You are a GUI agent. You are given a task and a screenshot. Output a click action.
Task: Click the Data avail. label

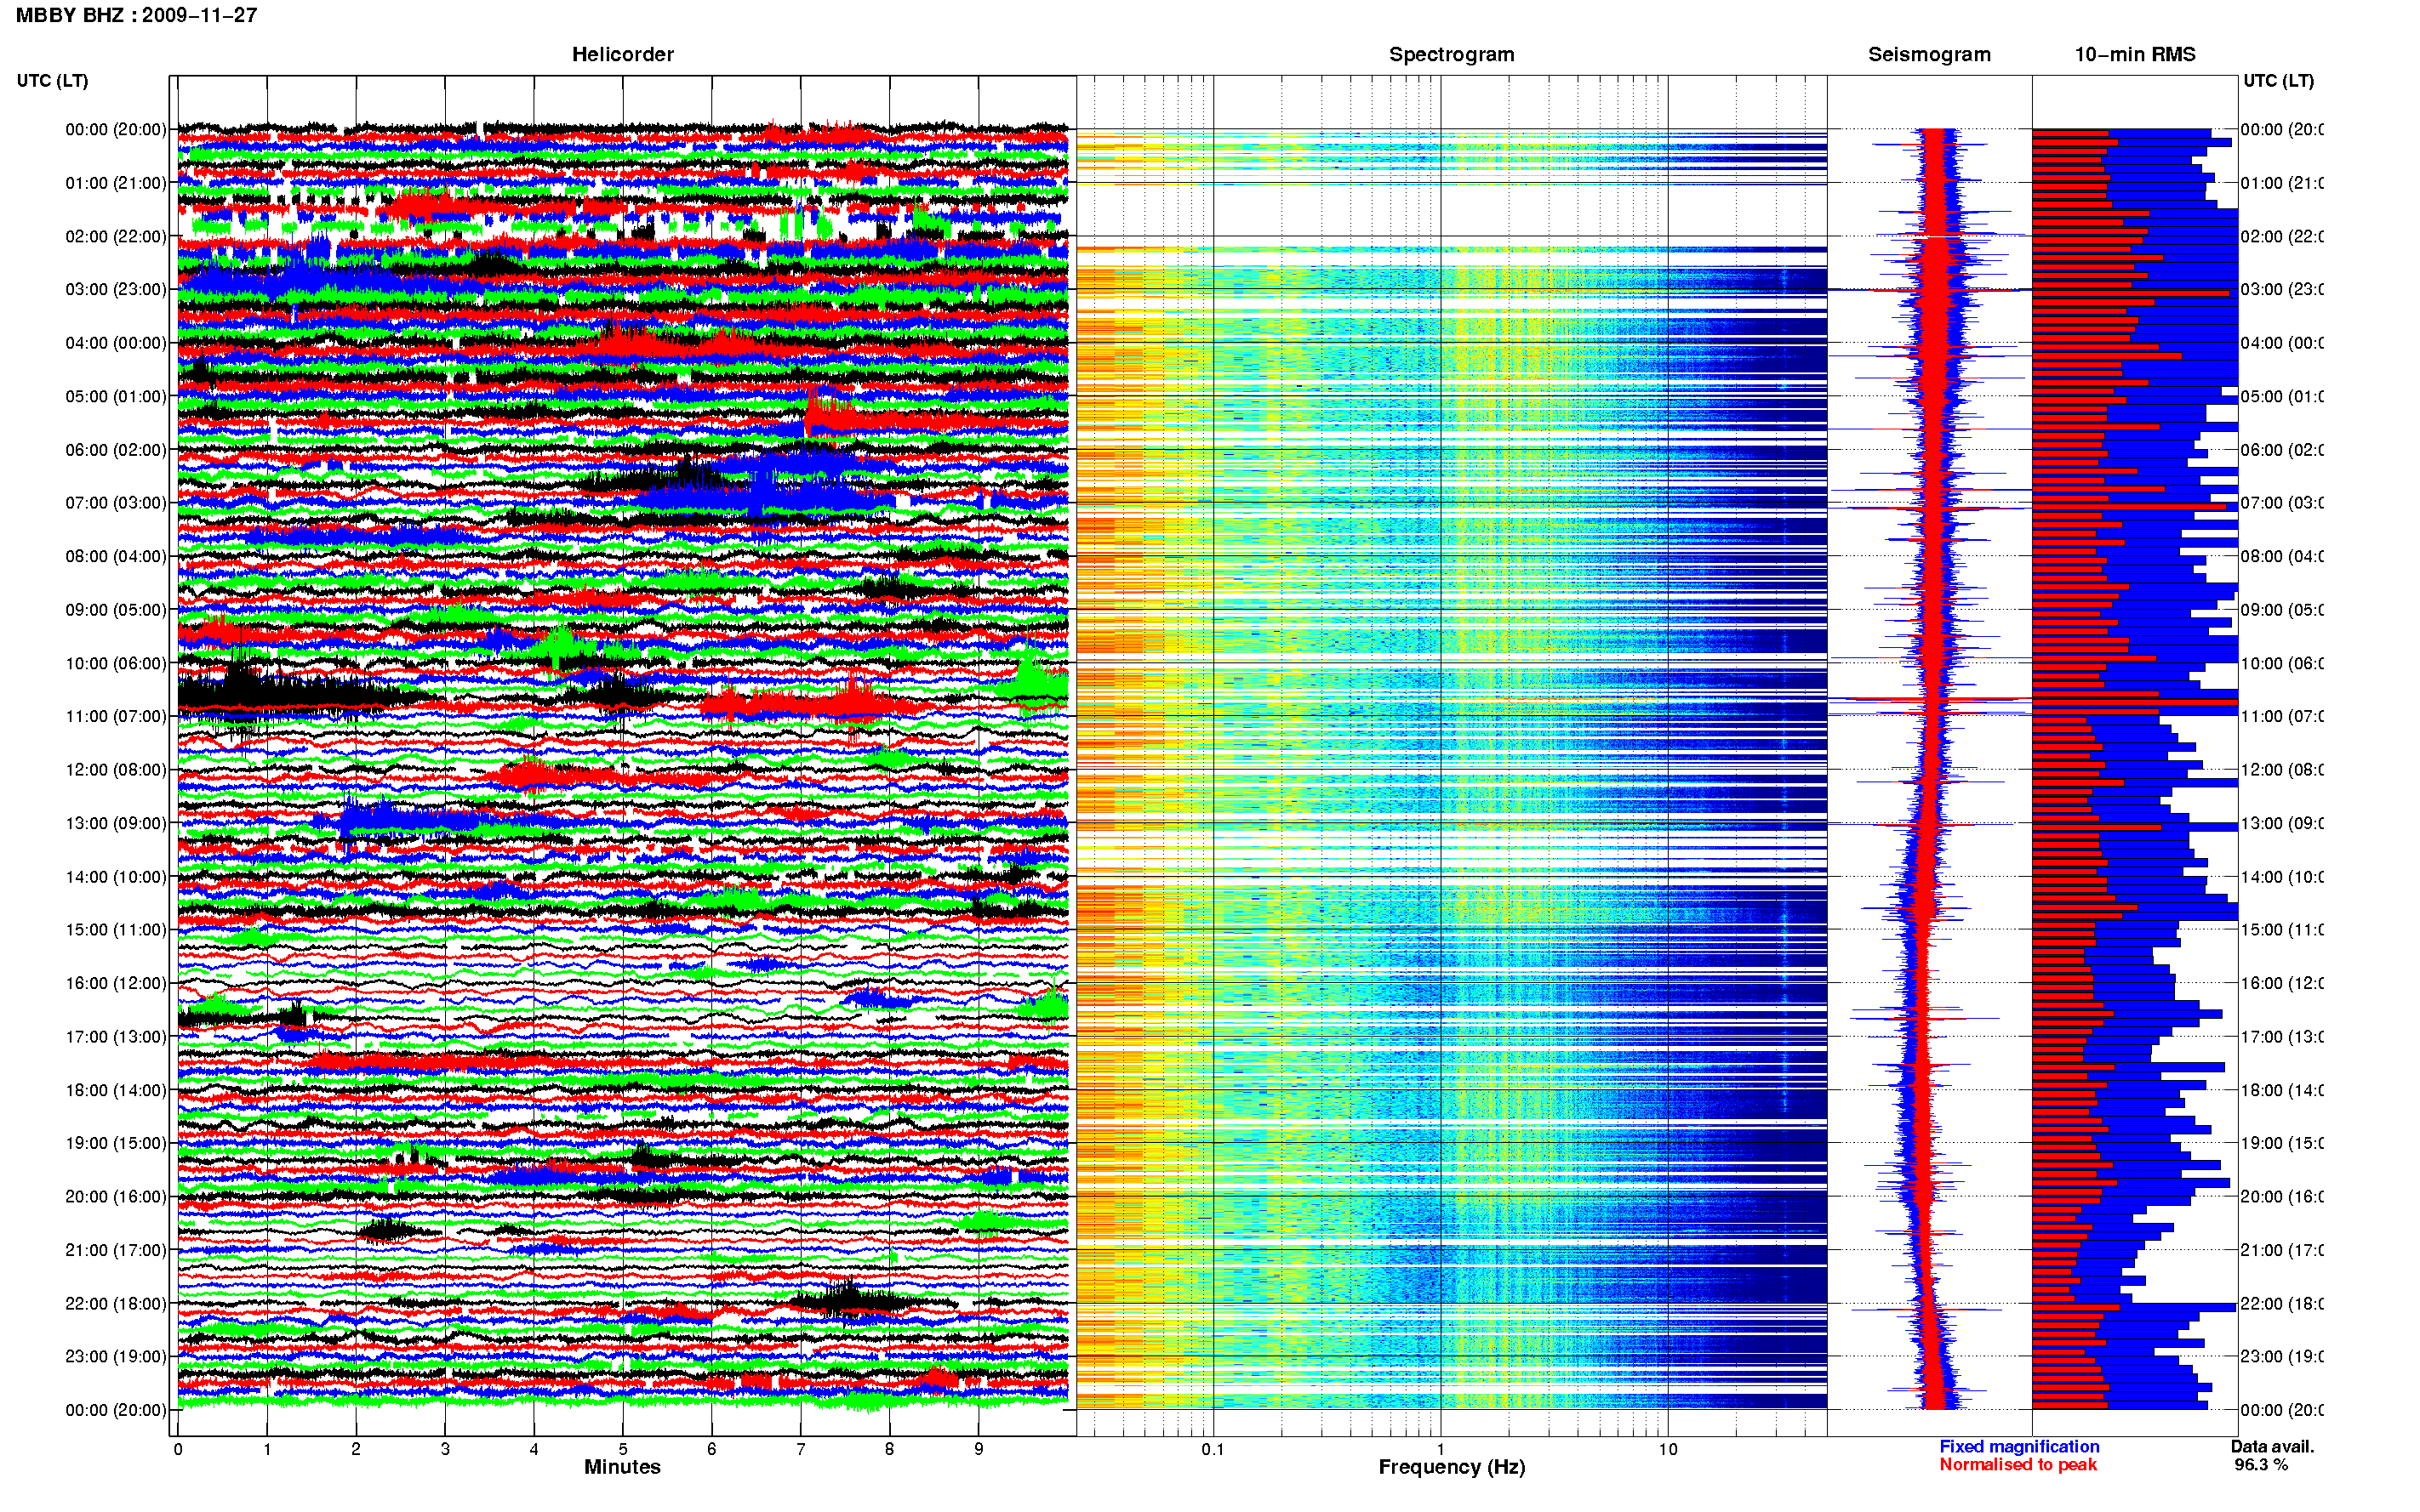[2272, 1446]
